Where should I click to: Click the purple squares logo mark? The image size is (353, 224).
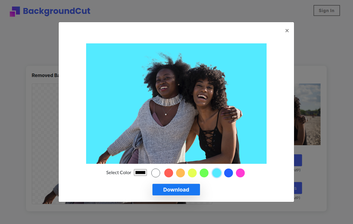[15, 11]
